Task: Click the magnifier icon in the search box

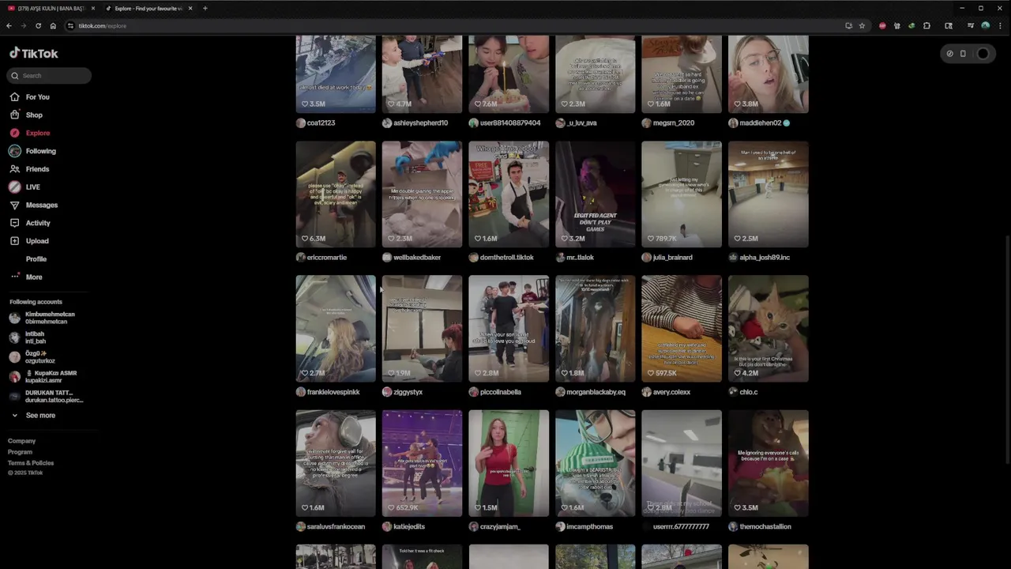Action: (15, 76)
